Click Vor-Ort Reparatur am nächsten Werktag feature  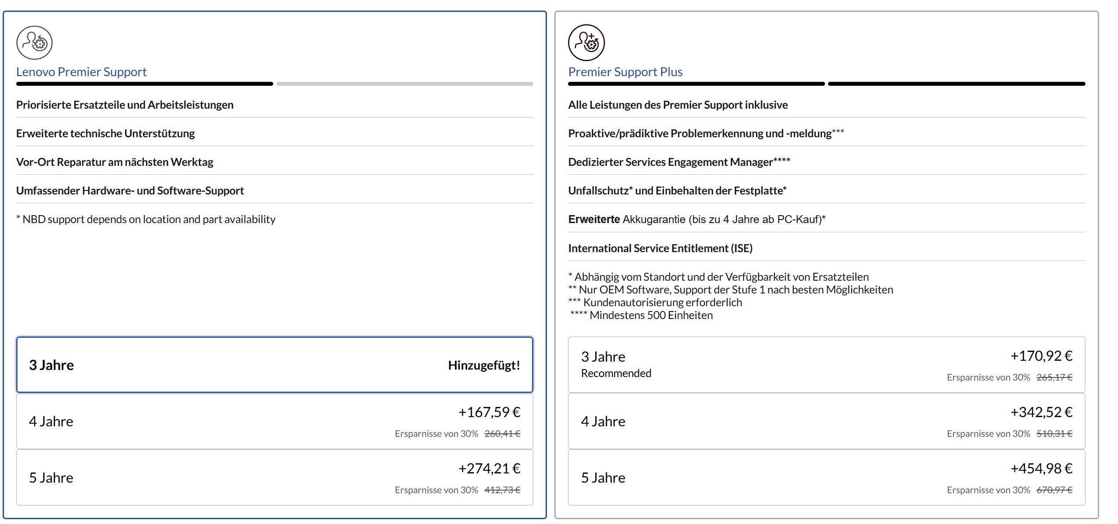[x=114, y=162]
